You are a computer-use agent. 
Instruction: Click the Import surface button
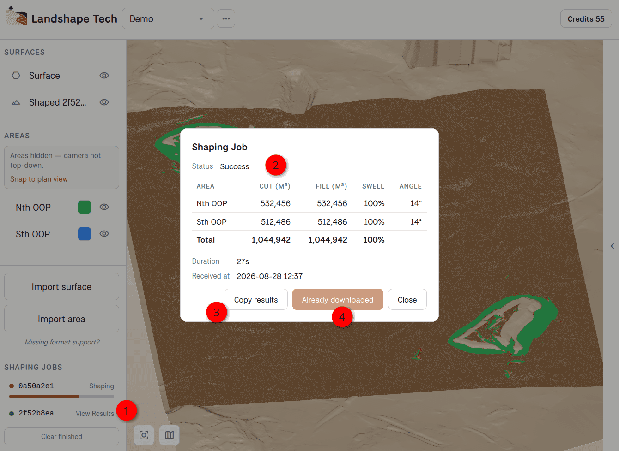pyautogui.click(x=61, y=287)
